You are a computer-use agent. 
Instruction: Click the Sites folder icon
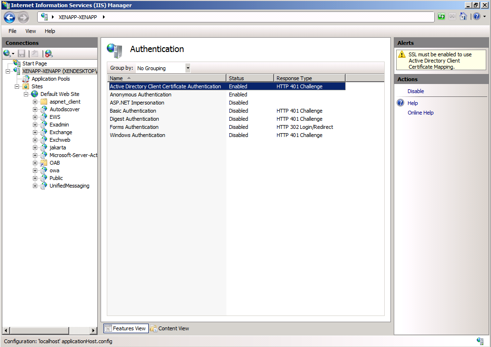point(26,86)
